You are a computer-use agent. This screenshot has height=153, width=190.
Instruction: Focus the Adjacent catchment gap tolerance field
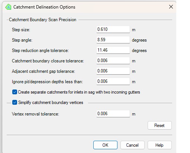(113, 71)
